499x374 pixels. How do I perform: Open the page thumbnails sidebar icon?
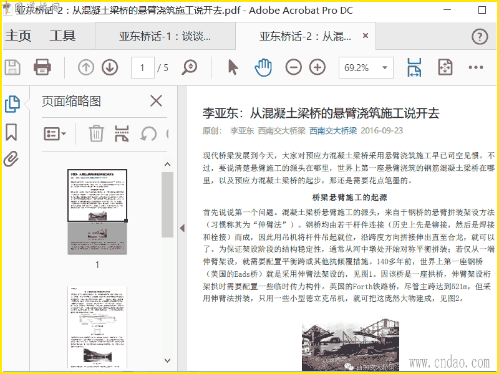tap(12, 104)
